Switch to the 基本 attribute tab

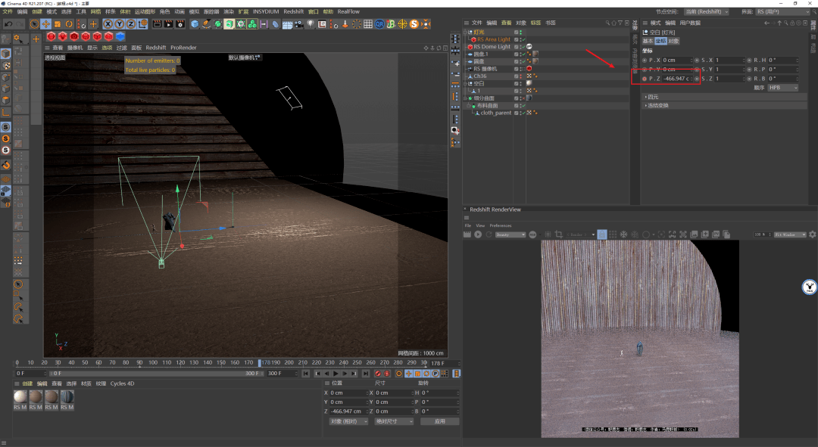coord(648,41)
